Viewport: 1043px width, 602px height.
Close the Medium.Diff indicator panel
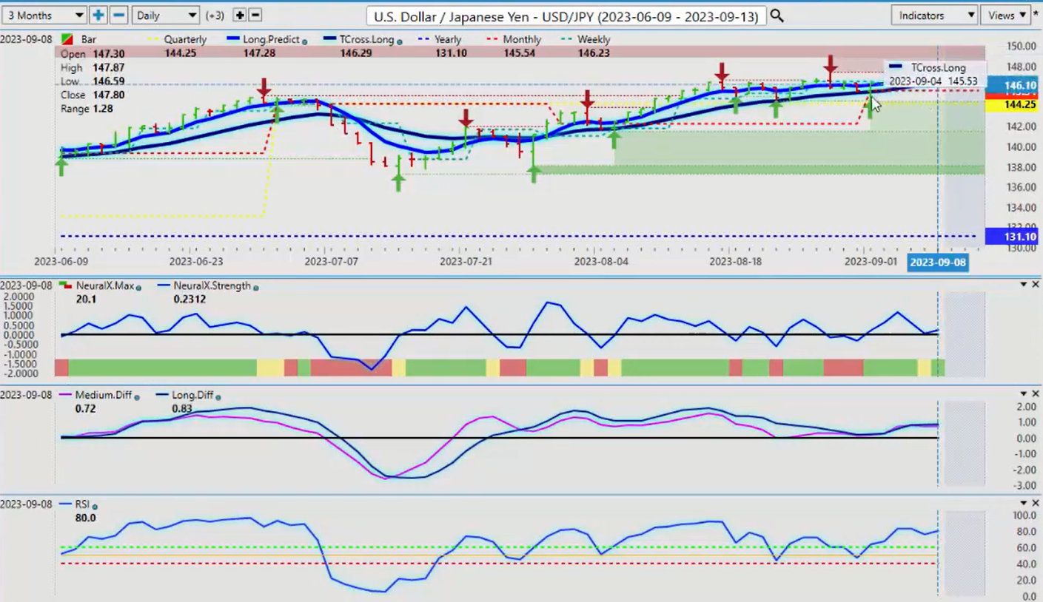pyautogui.click(x=1036, y=393)
